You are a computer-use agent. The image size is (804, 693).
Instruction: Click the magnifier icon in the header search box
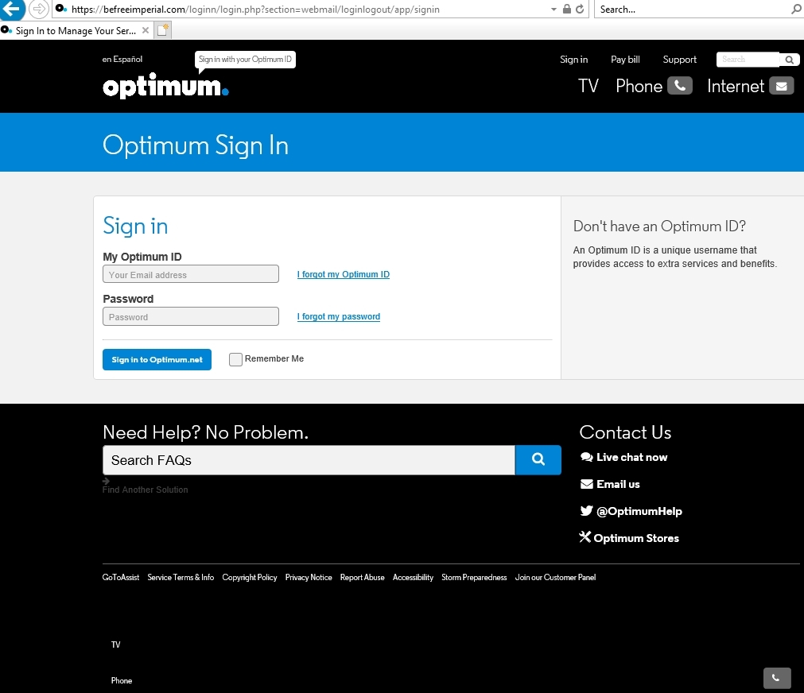coord(788,60)
